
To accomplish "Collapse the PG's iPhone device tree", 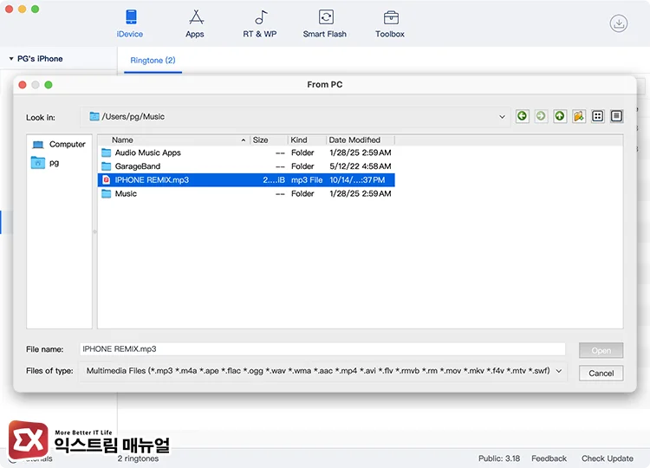I will click(11, 59).
